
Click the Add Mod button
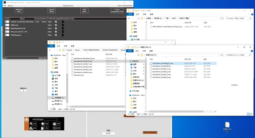point(84,11)
